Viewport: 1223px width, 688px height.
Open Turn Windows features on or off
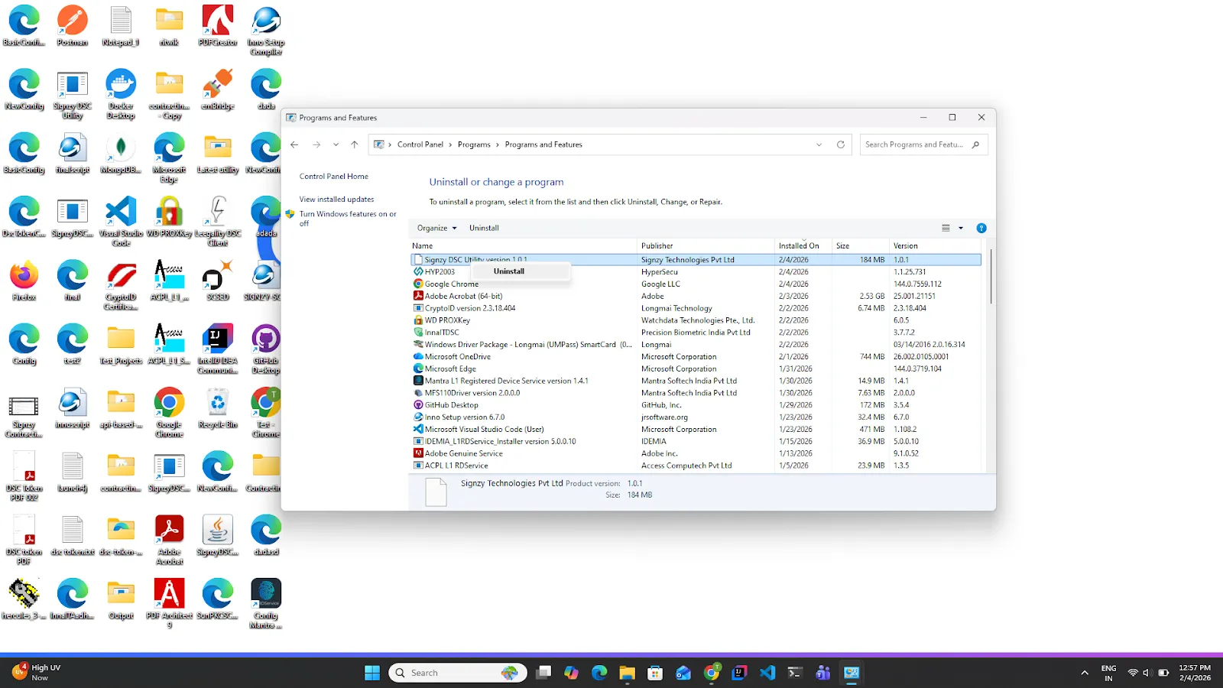click(348, 219)
